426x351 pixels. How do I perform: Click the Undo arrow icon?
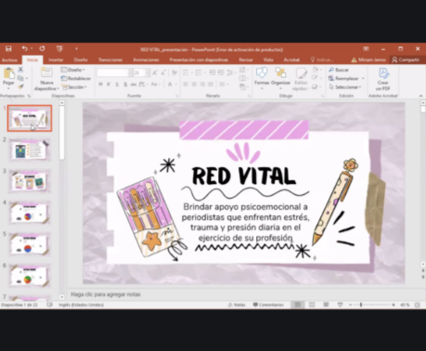pos(24,48)
